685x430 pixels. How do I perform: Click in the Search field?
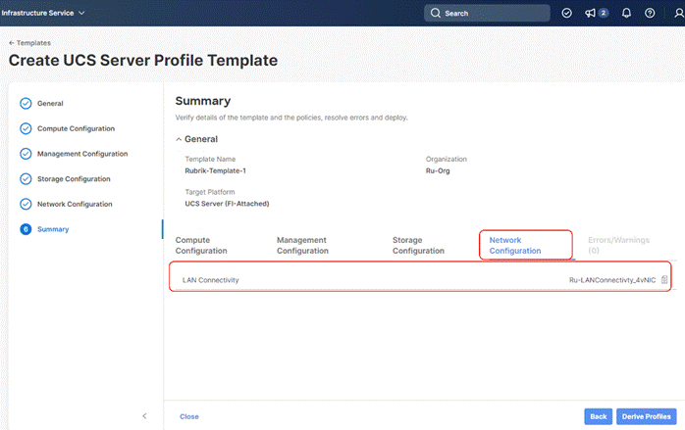[489, 13]
